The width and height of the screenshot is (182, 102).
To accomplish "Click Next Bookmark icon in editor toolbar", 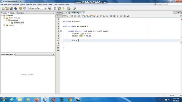I will coord(104,16).
